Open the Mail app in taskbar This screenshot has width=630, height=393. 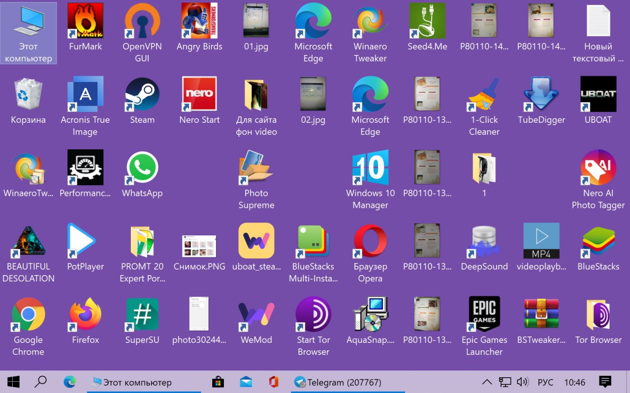(x=246, y=382)
